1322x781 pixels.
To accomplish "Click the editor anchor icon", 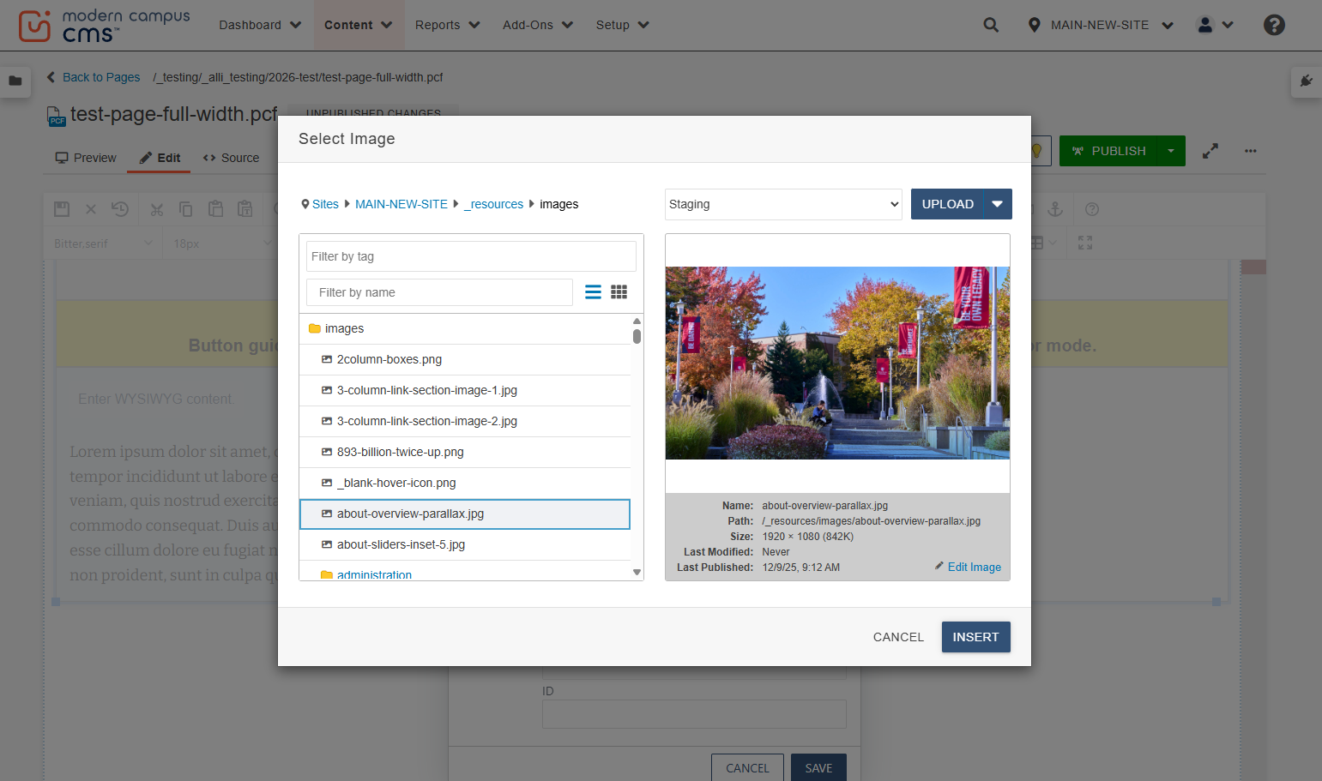I will (1056, 209).
